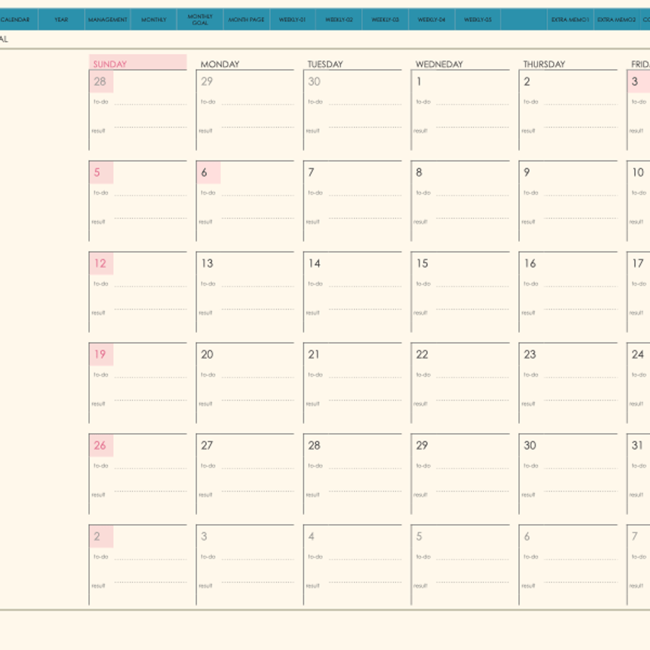This screenshot has width=650, height=650.
Task: Open the MANAGEMENT tab
Action: point(108,20)
